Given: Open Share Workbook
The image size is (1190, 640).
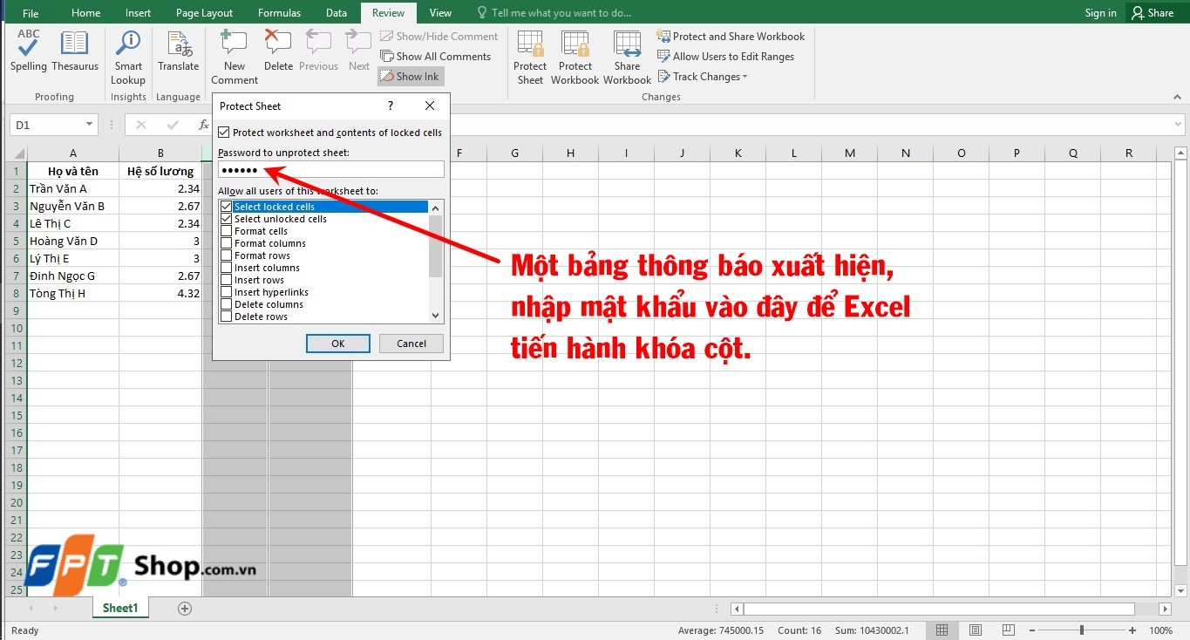Looking at the screenshot, I should point(627,54).
